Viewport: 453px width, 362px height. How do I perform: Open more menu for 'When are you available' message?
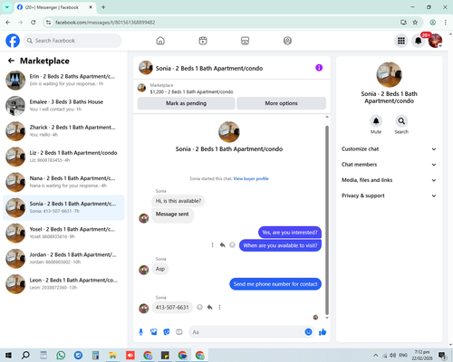click(212, 245)
